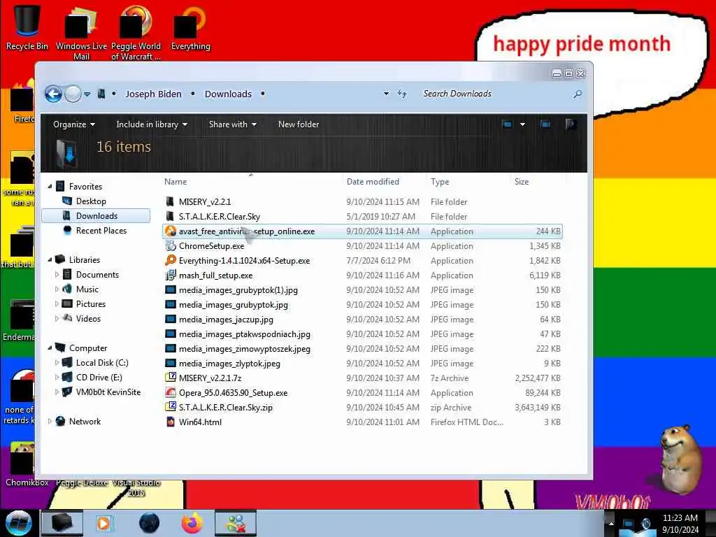The image size is (716, 537).
Task: Expand the Pictures library node
Action: tap(57, 304)
